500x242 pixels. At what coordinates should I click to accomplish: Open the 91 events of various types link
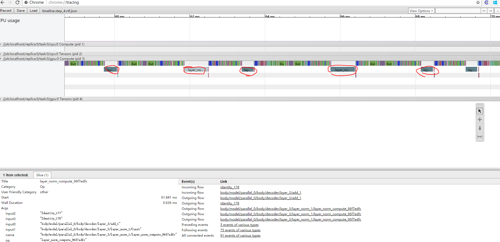(240, 235)
